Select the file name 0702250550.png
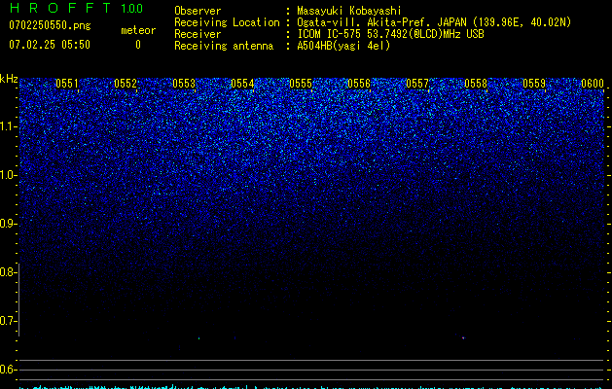 (x=50, y=26)
